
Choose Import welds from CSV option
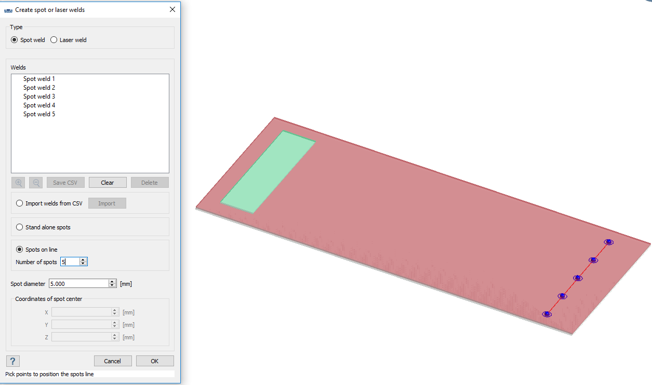[x=20, y=203]
